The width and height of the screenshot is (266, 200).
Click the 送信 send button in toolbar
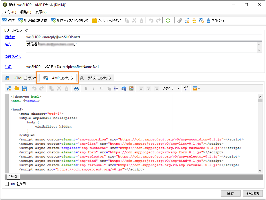[x=8, y=21]
